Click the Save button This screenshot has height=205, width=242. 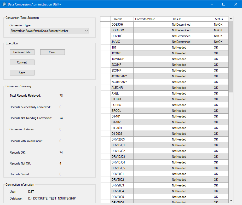(x=22, y=73)
